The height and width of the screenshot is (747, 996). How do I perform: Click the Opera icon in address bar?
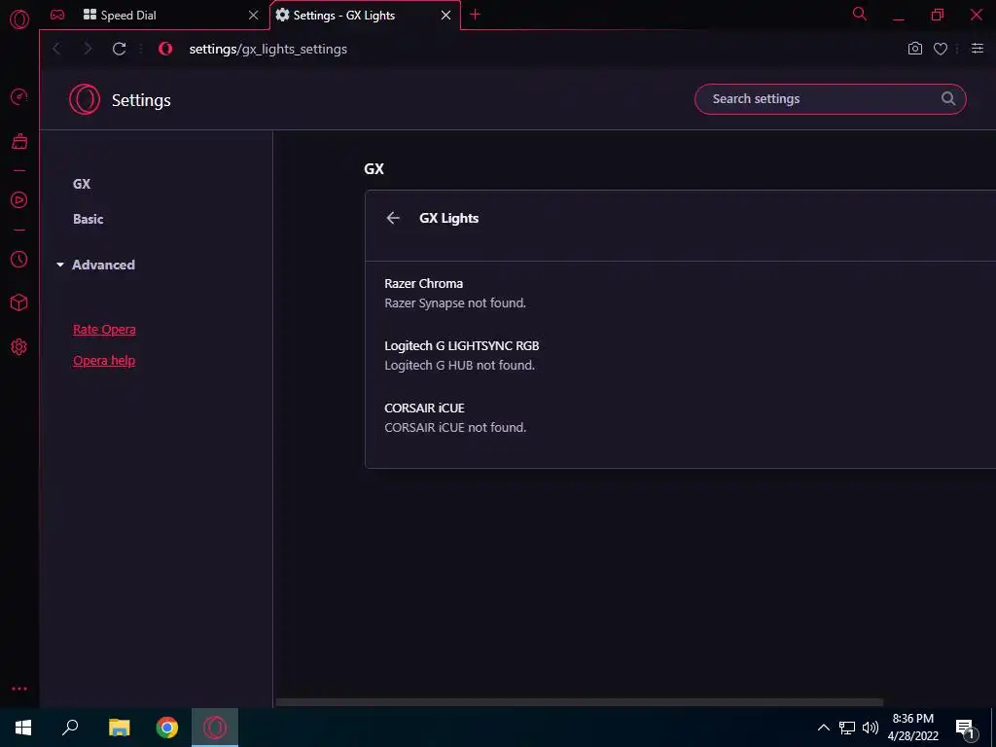pos(165,49)
